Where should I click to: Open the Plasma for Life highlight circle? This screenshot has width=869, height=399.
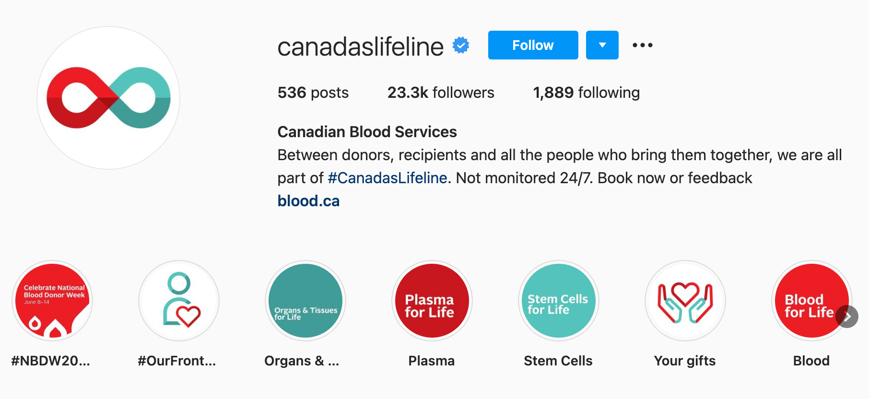coord(432,301)
